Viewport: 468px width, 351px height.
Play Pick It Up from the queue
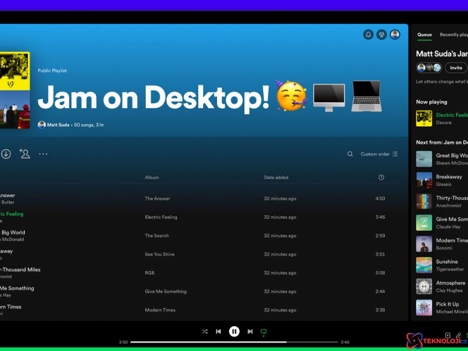point(447,304)
